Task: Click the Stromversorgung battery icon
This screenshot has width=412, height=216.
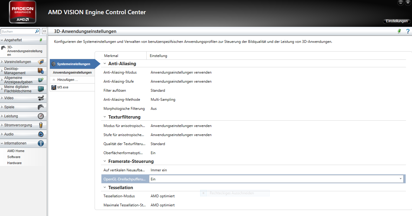Action: [x=41, y=125]
